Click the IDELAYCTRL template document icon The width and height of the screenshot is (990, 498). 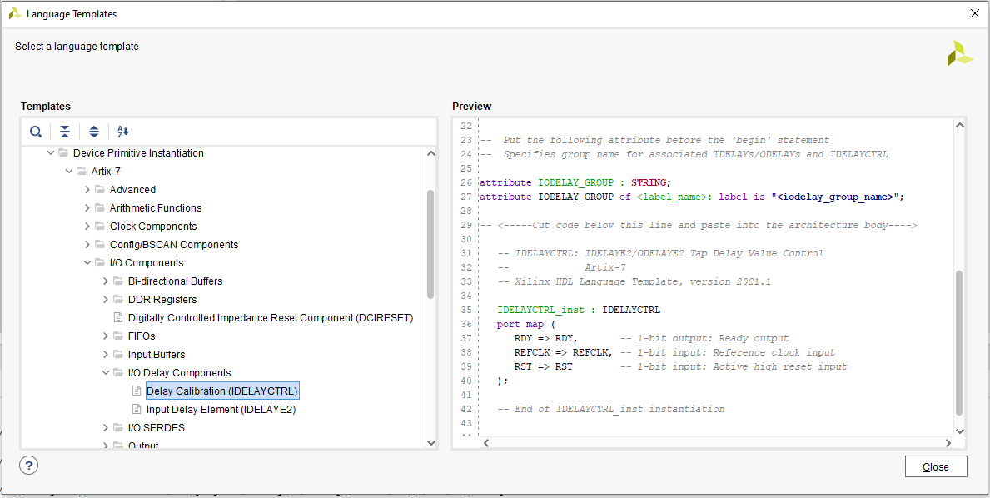(x=136, y=391)
